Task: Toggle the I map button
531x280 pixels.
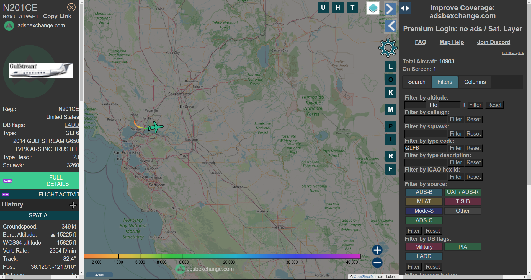Action: [x=391, y=139]
